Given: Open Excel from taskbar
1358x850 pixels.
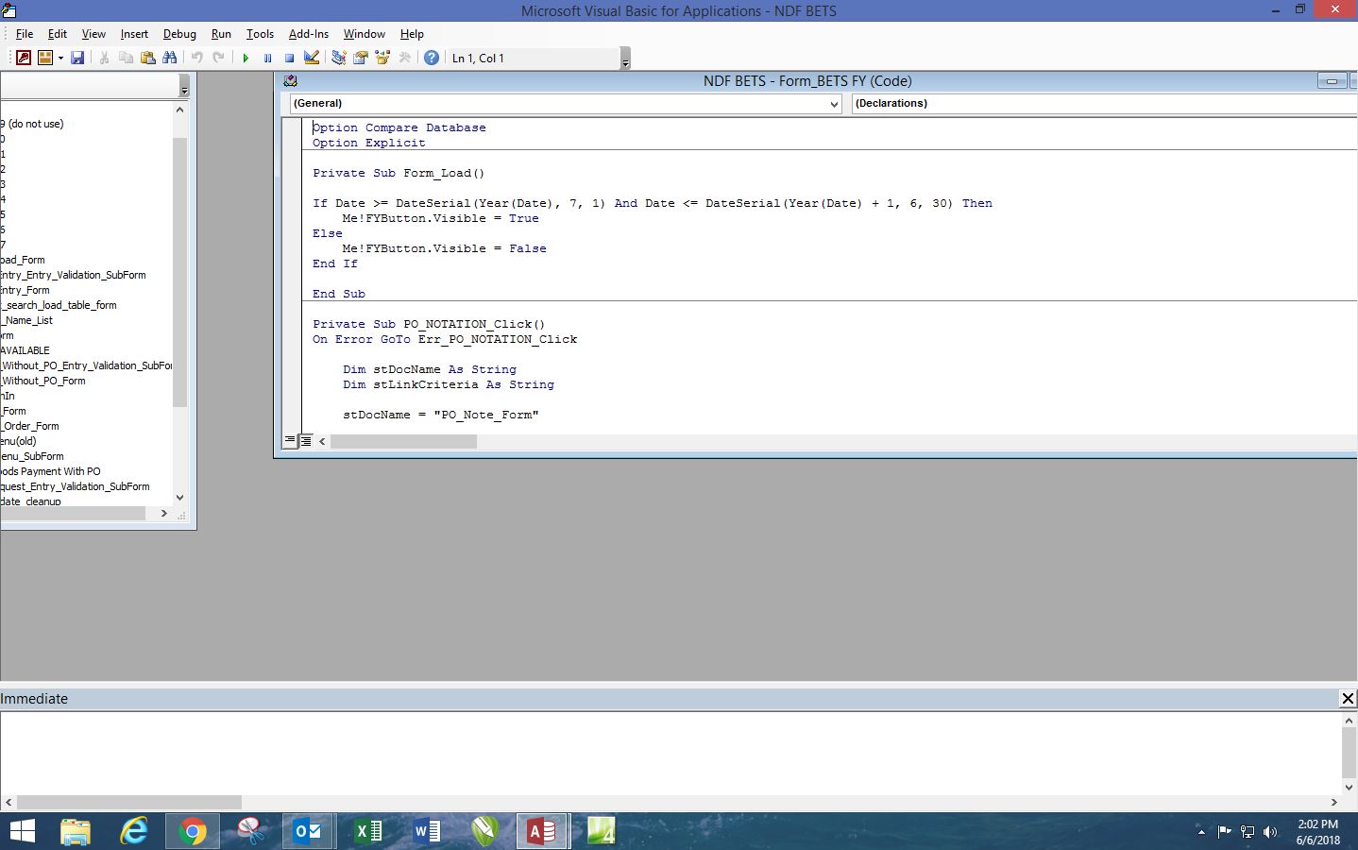Looking at the screenshot, I should 367,831.
